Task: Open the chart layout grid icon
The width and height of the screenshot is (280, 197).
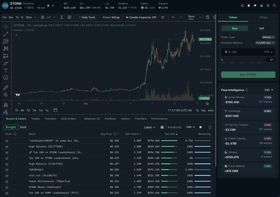Action: 69,17
